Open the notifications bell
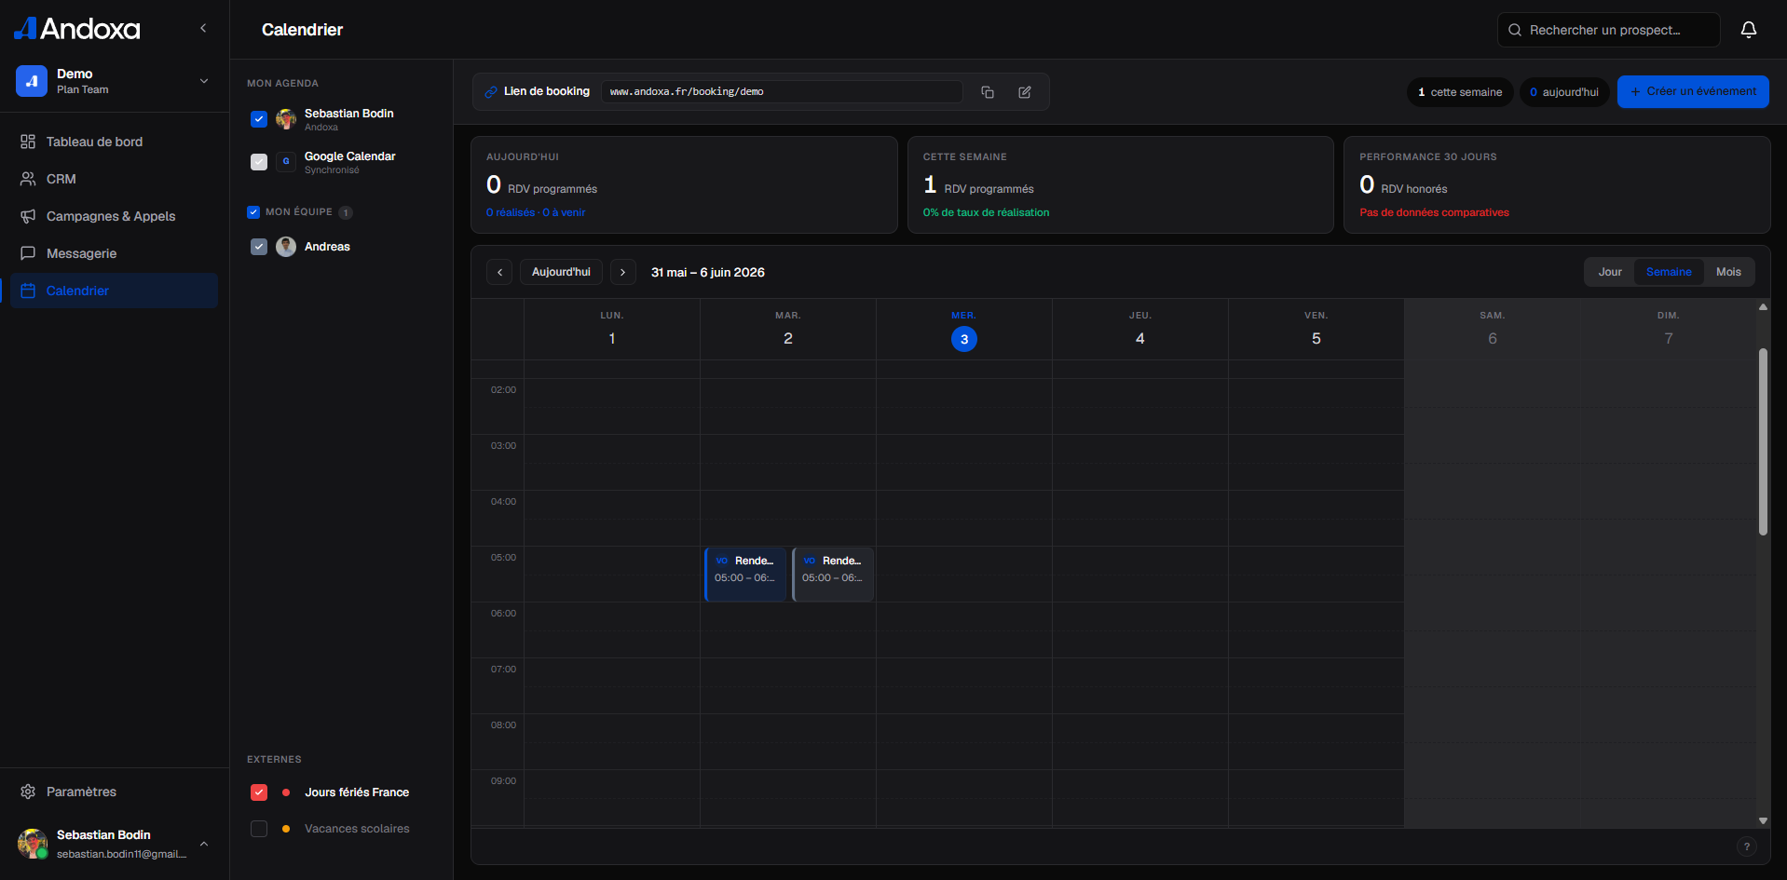 tap(1749, 30)
